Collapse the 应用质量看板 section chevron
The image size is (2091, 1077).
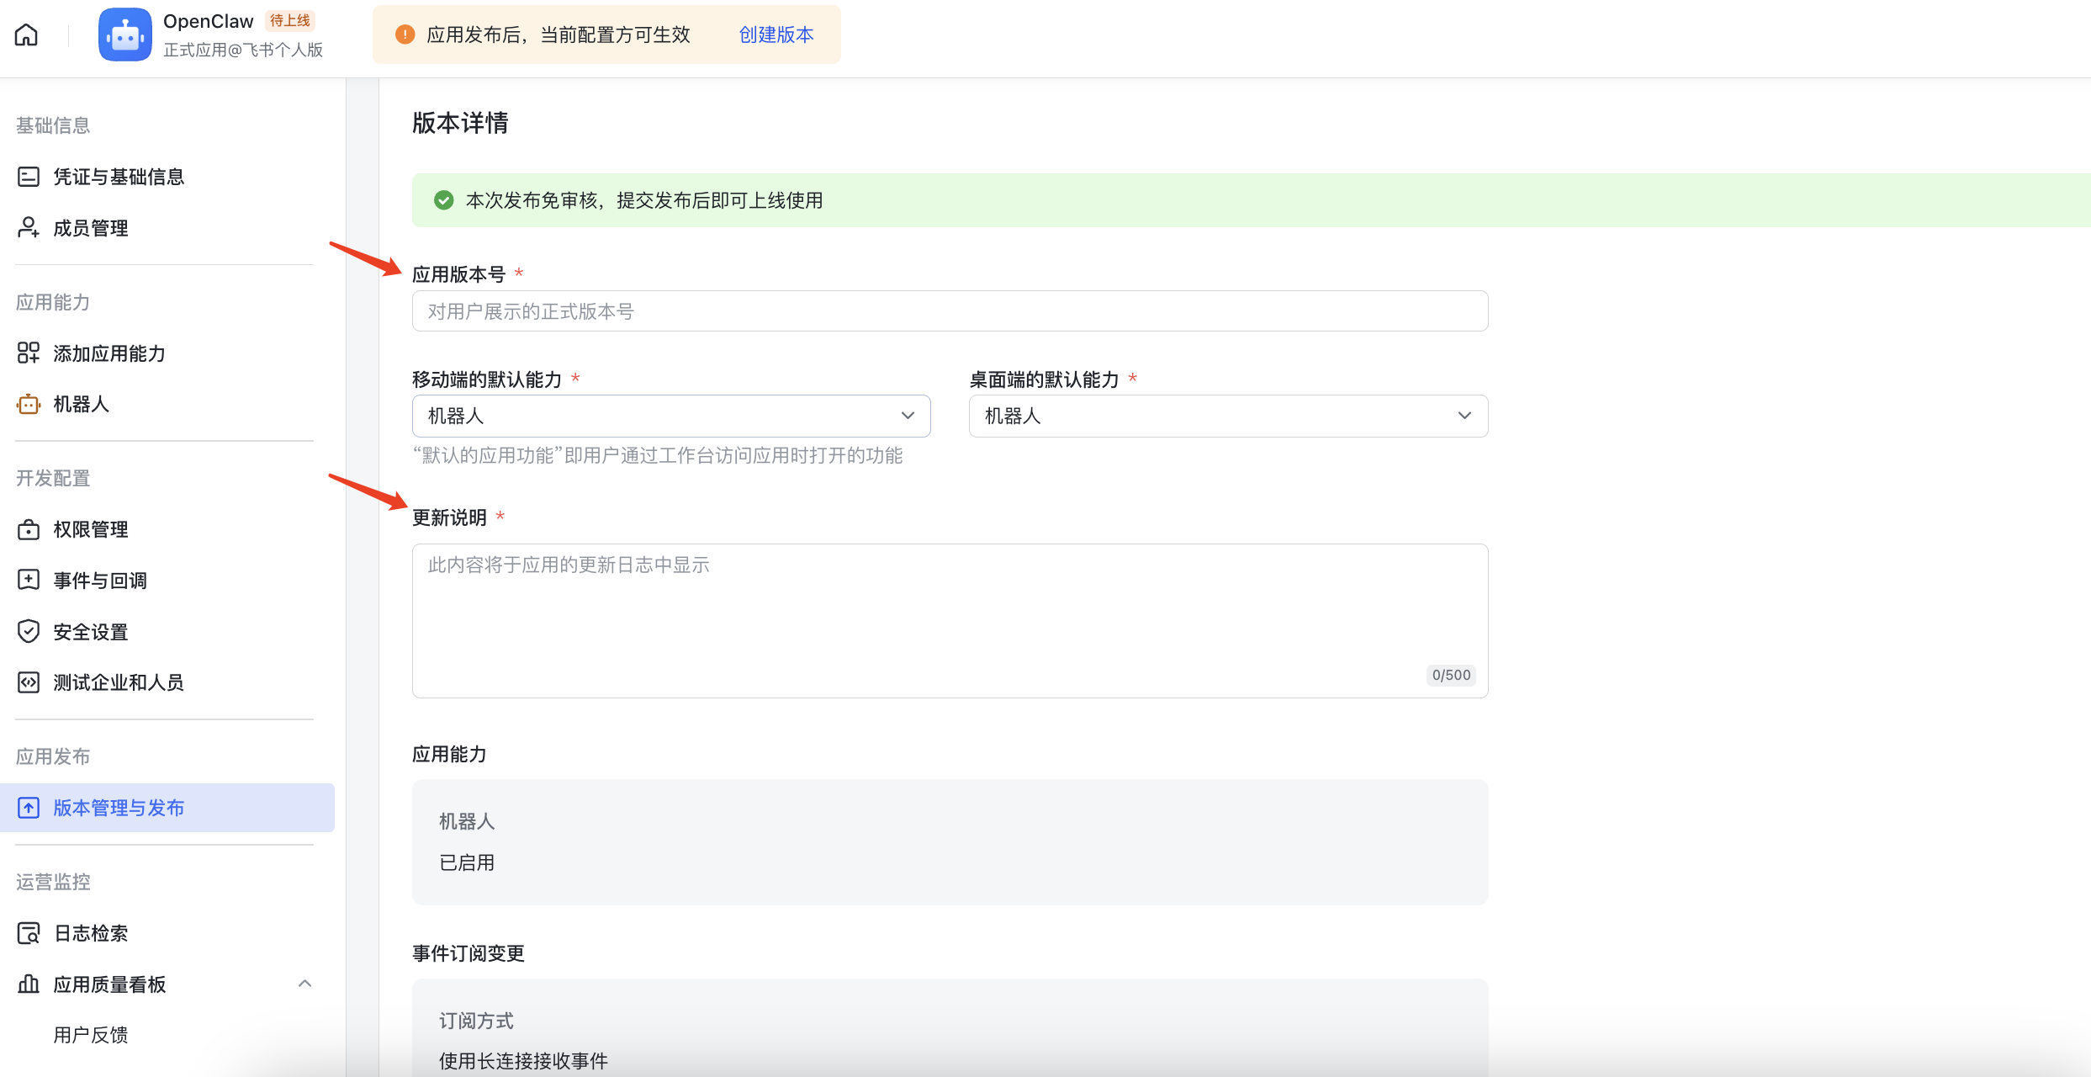(304, 984)
